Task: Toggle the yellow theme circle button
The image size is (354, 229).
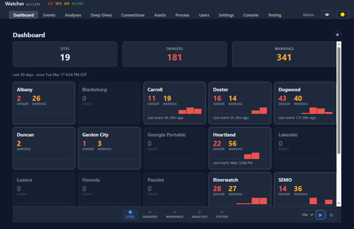Action: tap(342, 15)
